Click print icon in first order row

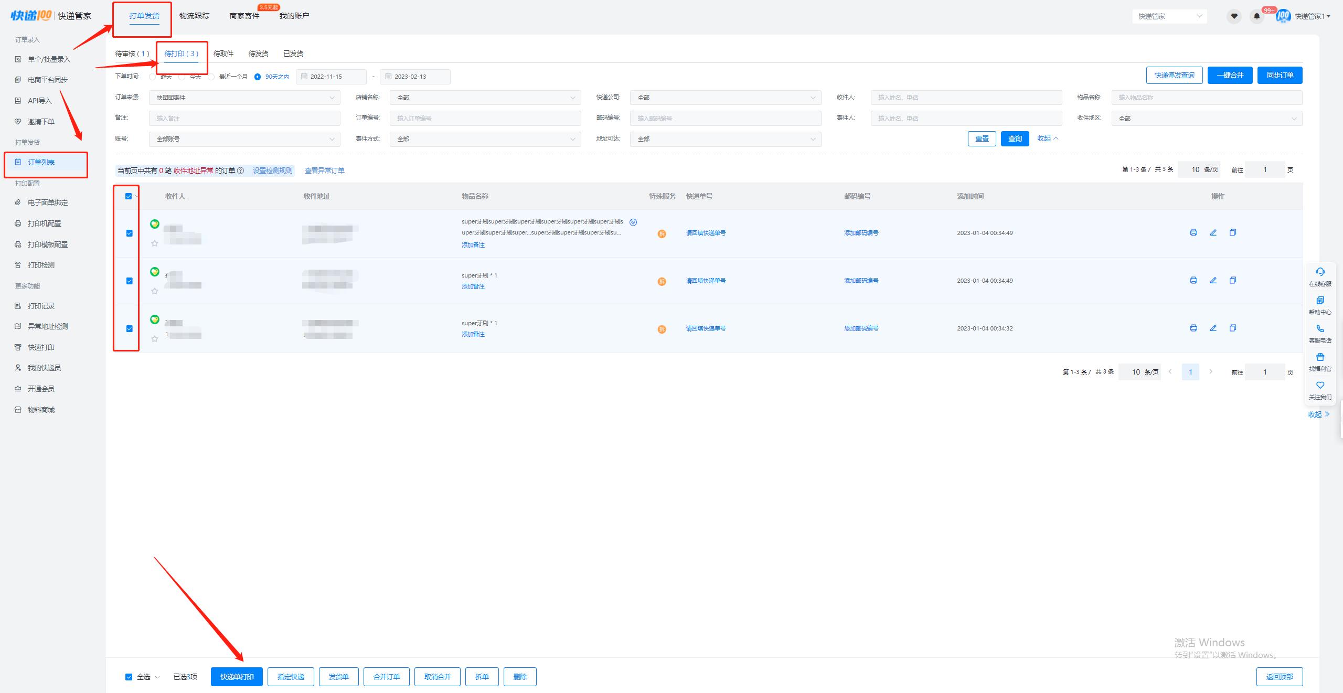pos(1193,232)
